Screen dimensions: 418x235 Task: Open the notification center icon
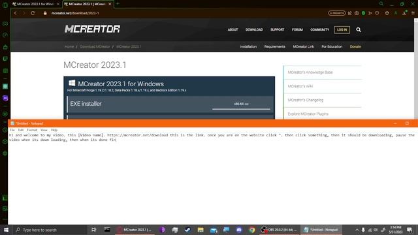click(x=410, y=230)
